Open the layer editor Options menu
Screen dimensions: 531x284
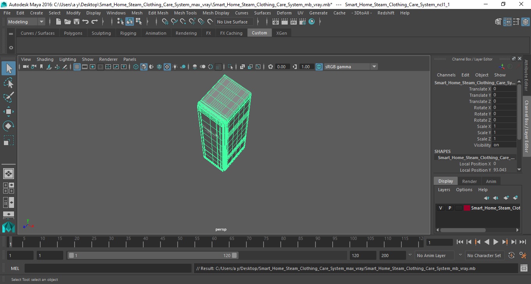coord(464,190)
